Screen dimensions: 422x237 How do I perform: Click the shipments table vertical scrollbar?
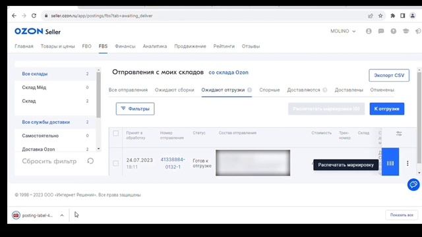coord(419,117)
